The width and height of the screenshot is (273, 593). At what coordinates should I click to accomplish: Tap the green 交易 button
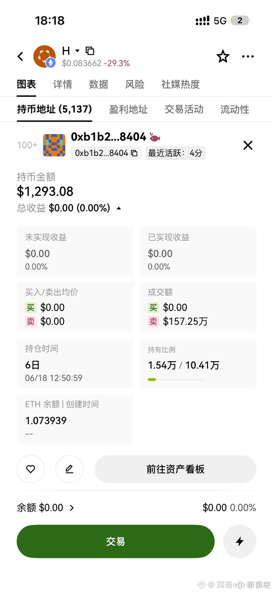pos(116,541)
